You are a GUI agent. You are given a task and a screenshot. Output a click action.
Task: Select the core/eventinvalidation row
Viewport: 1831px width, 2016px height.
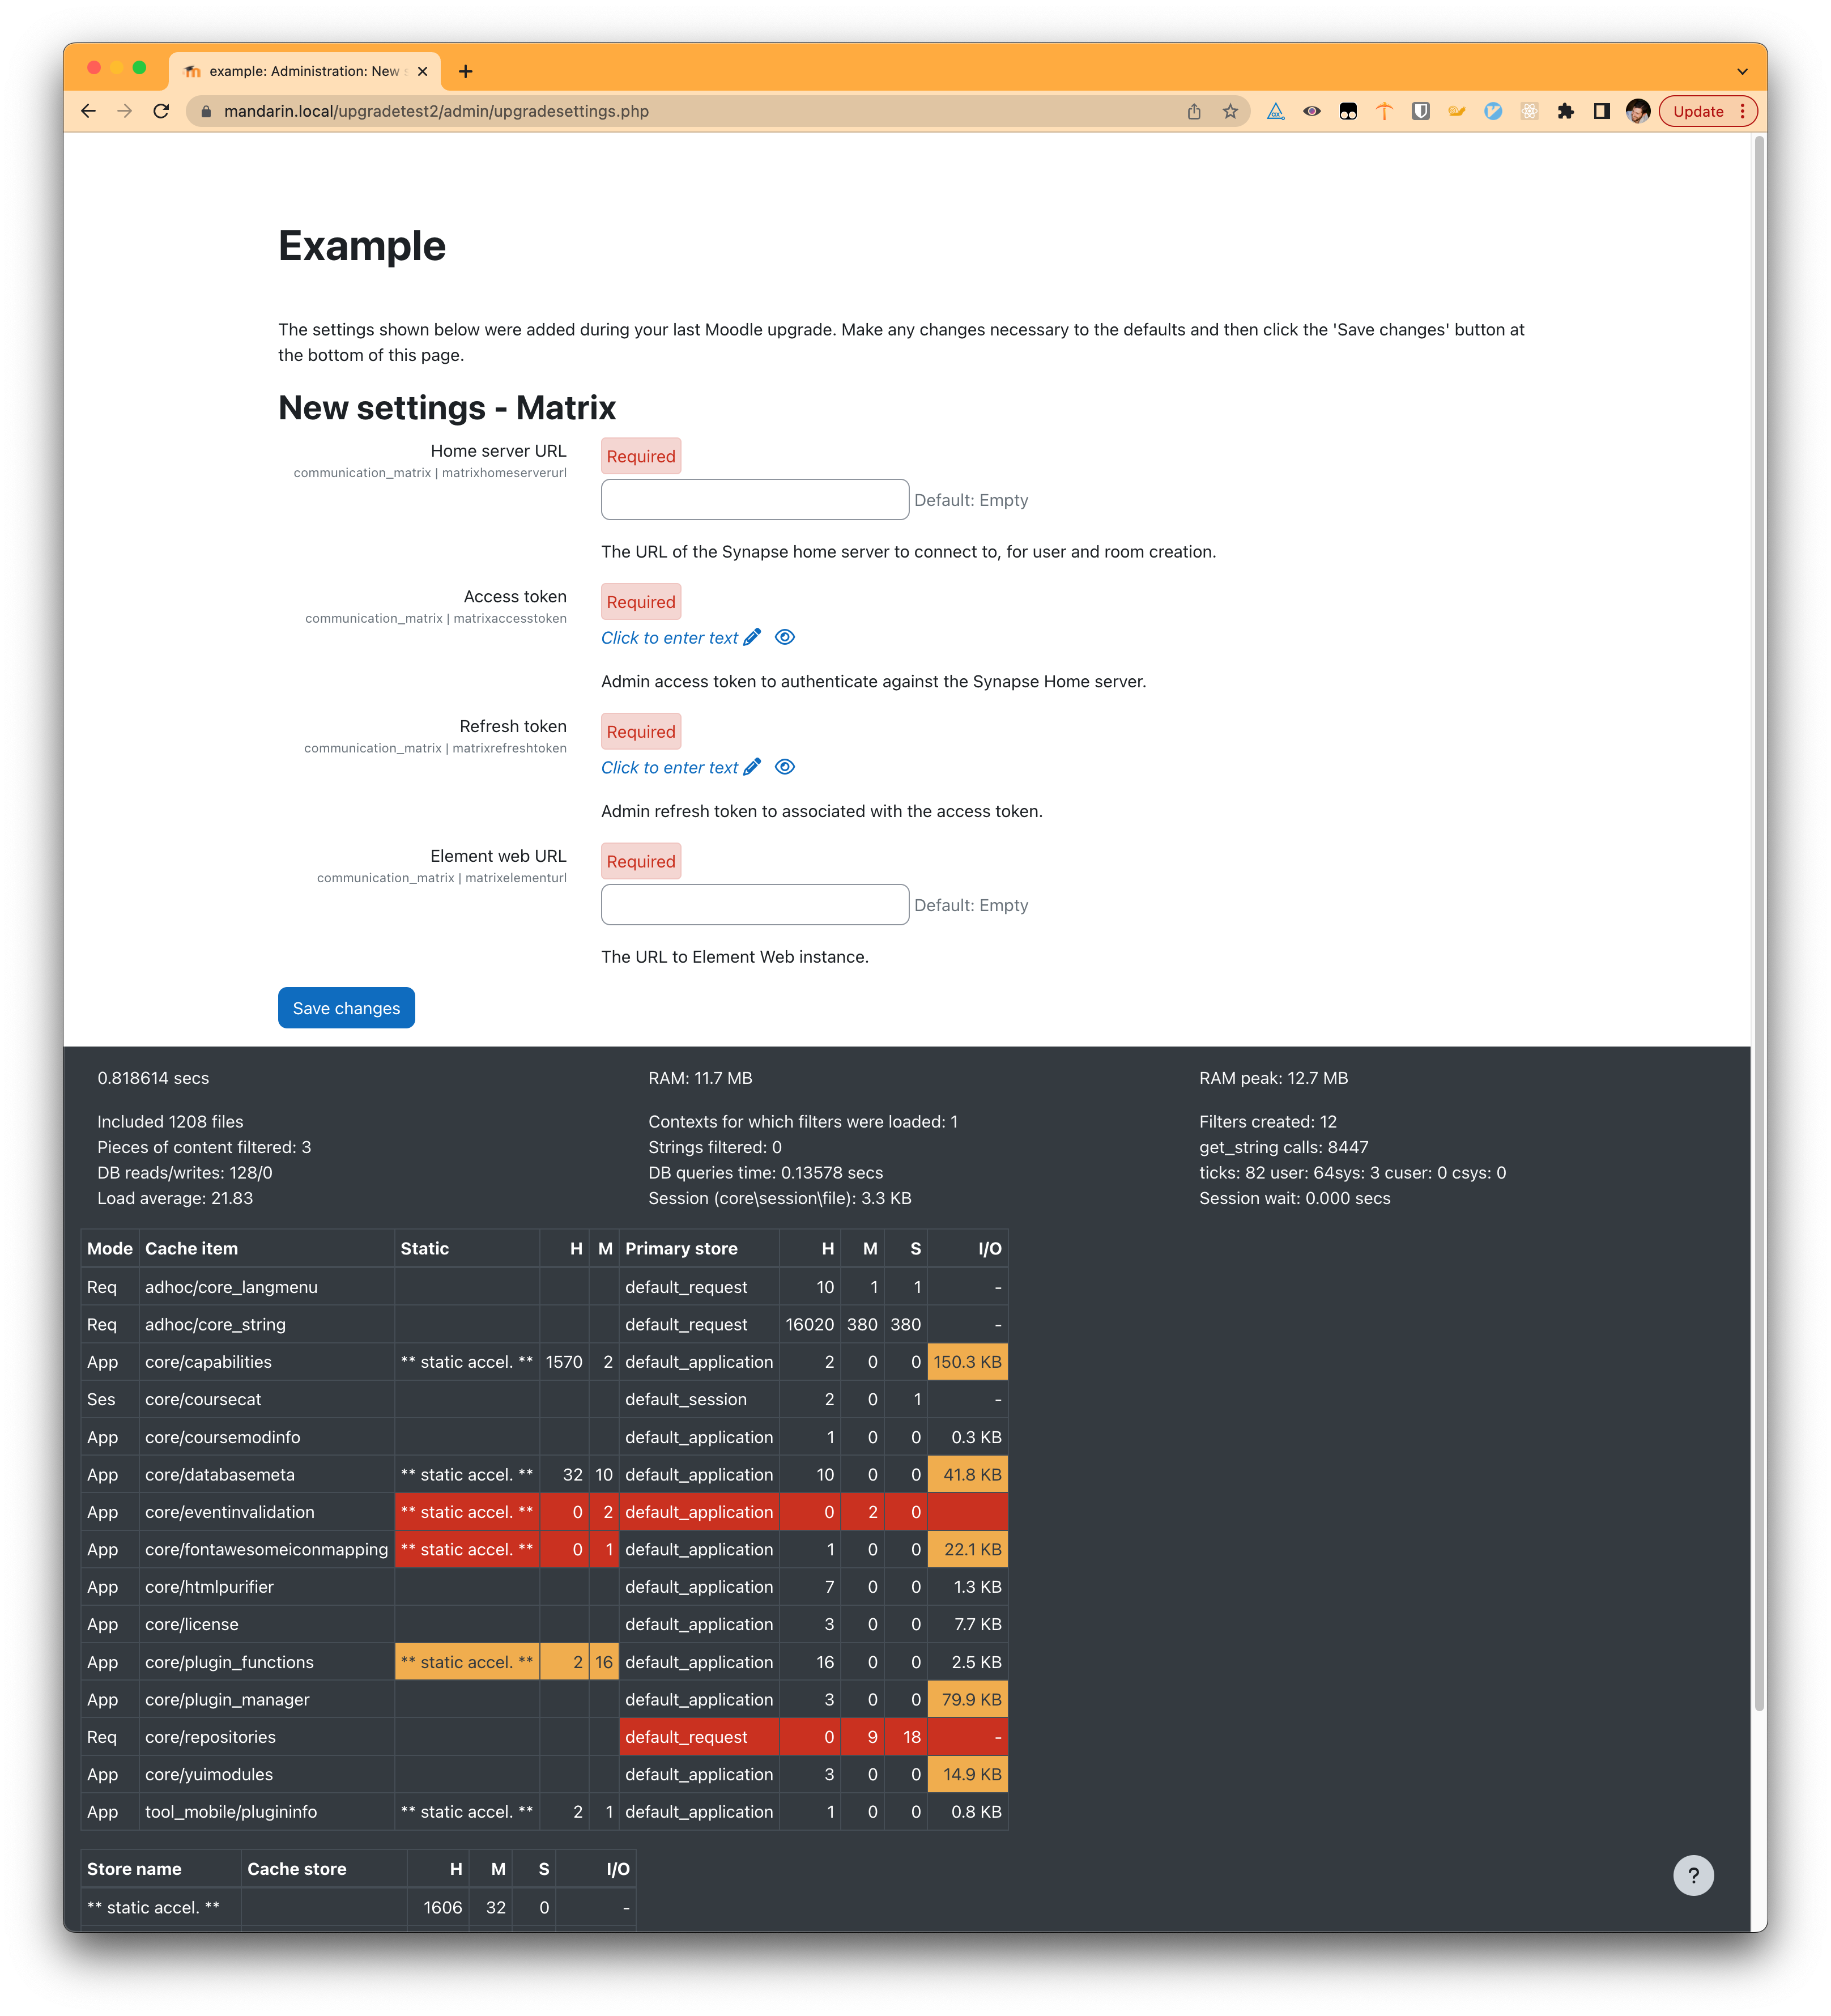(x=544, y=1512)
